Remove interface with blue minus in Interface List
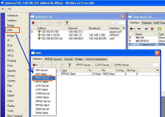Screen dimensions: 165x117 pos(139,29)
